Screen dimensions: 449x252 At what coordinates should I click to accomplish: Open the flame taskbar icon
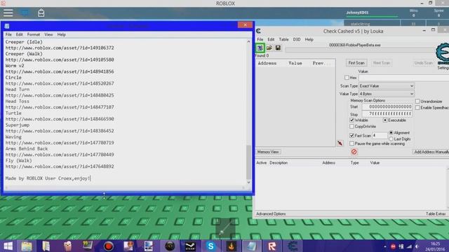tap(231, 246)
